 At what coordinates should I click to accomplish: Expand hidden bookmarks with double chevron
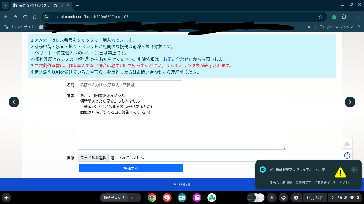point(309,27)
